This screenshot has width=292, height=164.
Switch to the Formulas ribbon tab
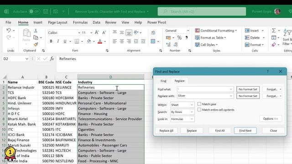[x=80, y=22]
